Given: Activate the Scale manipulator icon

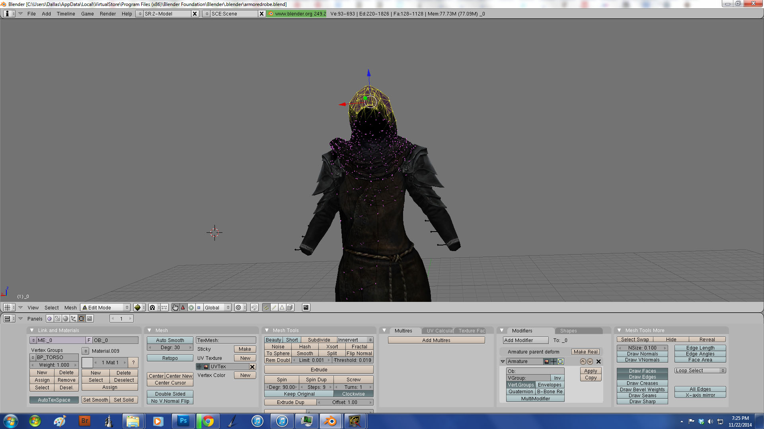Looking at the screenshot, I should point(198,307).
